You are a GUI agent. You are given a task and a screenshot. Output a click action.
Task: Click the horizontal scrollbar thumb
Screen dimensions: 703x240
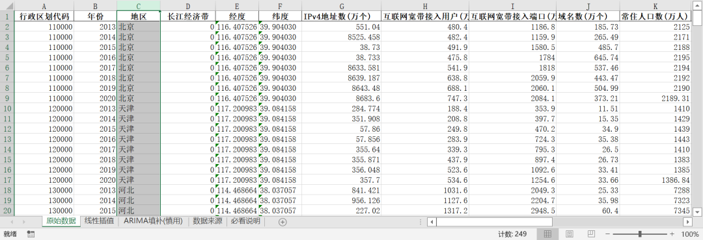click(x=495, y=222)
